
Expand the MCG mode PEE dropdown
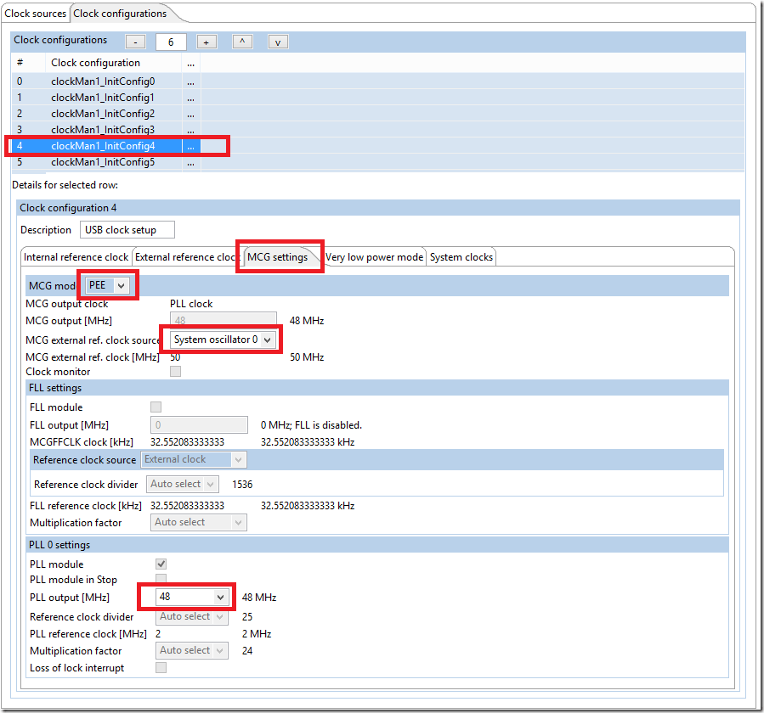108,286
